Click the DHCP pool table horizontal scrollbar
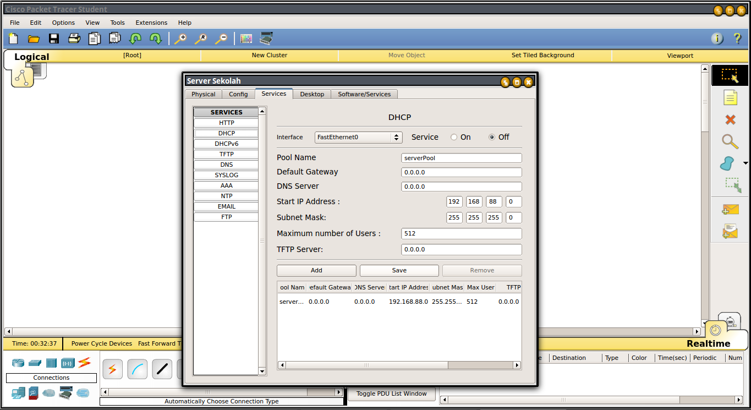The width and height of the screenshot is (751, 410). (399, 365)
